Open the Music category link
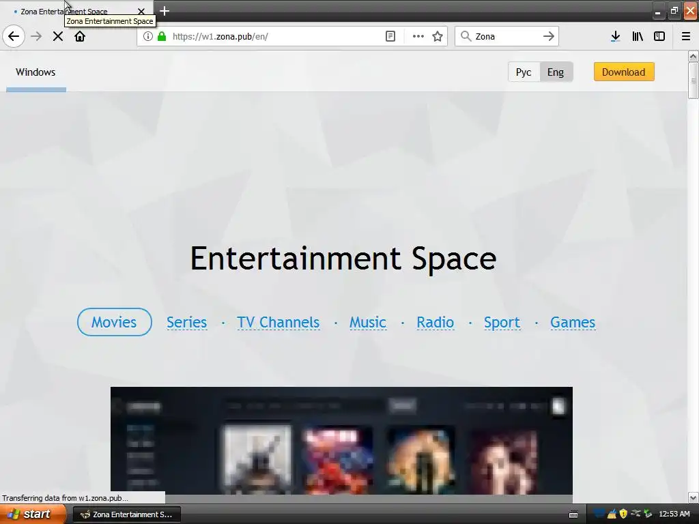Image resolution: width=699 pixels, height=524 pixels. (368, 322)
